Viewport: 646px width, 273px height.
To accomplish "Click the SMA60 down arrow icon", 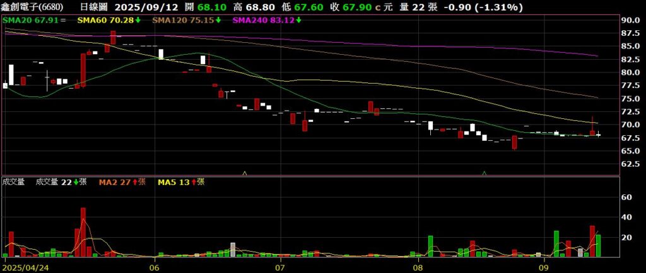I will coord(137,21).
